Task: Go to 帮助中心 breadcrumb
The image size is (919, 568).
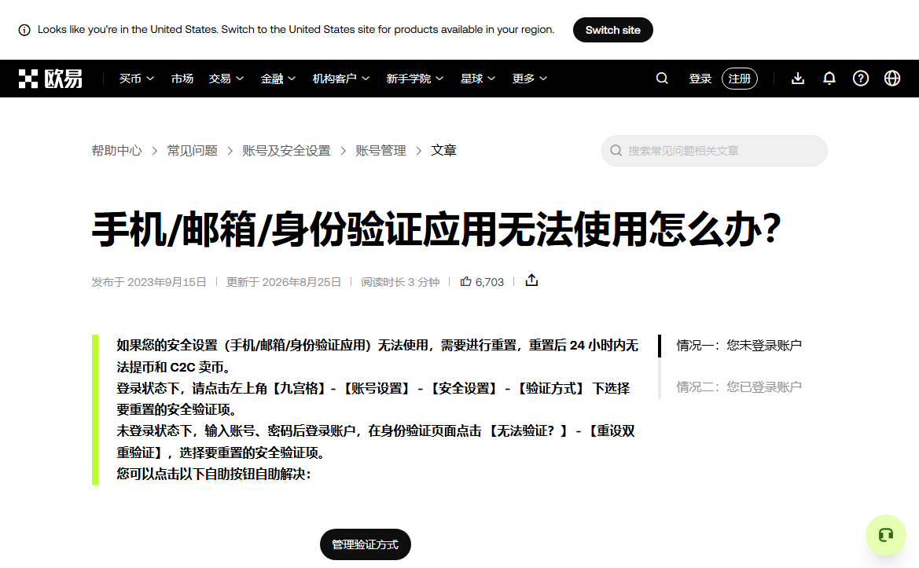Action: tap(116, 151)
